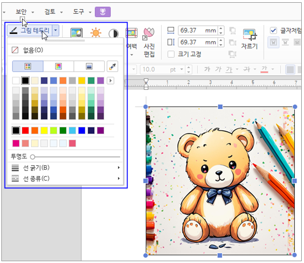Open the 검토 menu
This screenshot has height=263, width=304.
[50, 12]
